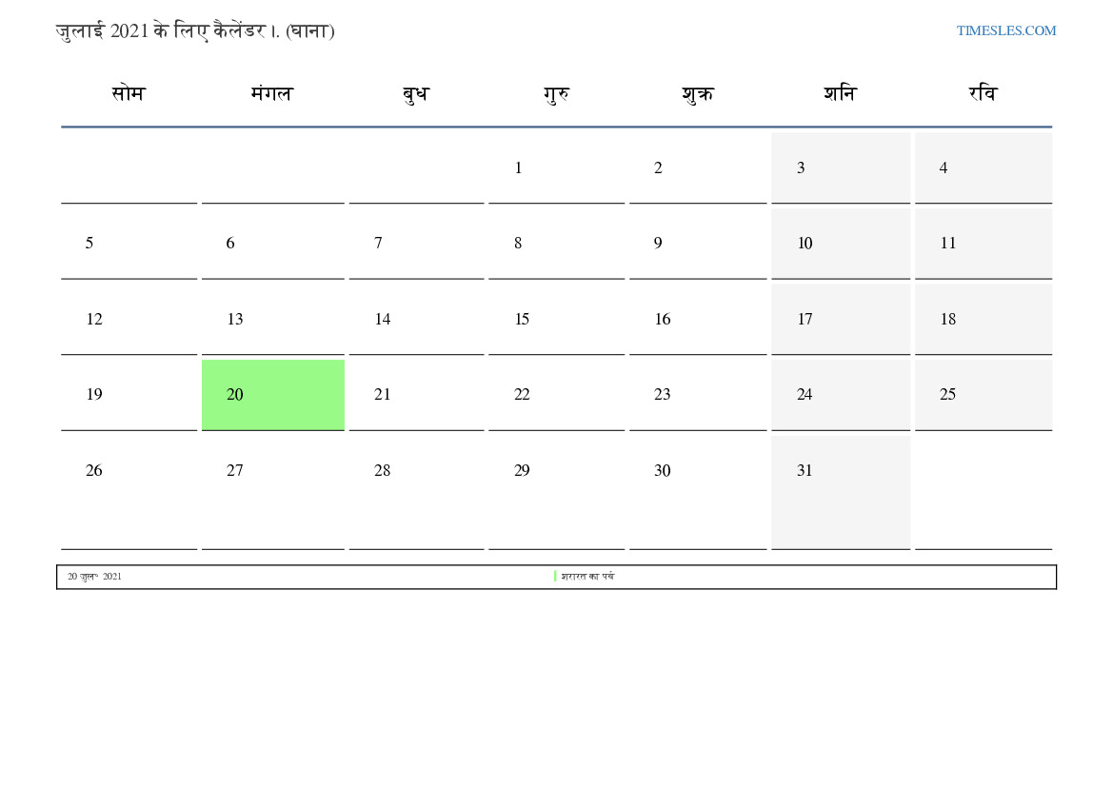Select Sunday date 4
Screen dimensions: 1113x787
tap(984, 167)
